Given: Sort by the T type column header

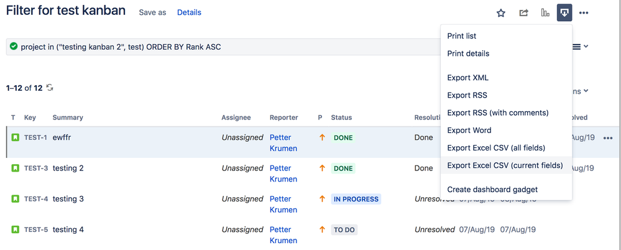Looking at the screenshot, I should coord(14,118).
